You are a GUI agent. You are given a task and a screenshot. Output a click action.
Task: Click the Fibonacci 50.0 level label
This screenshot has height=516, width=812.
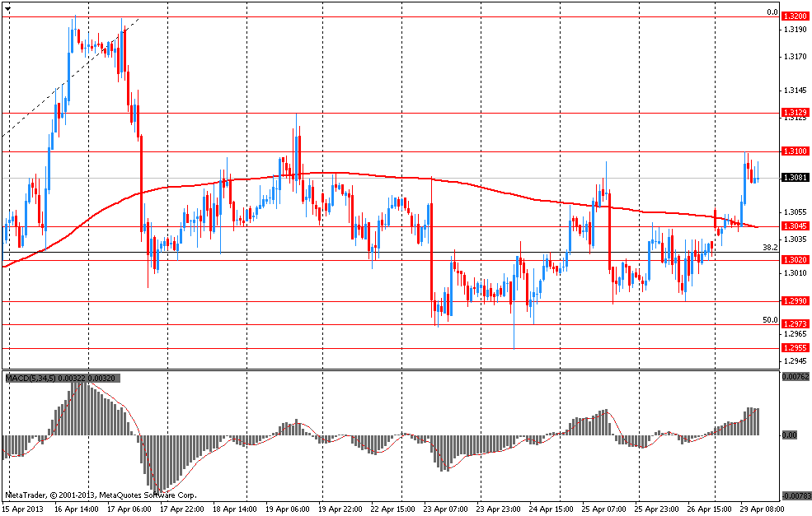pyautogui.click(x=770, y=319)
